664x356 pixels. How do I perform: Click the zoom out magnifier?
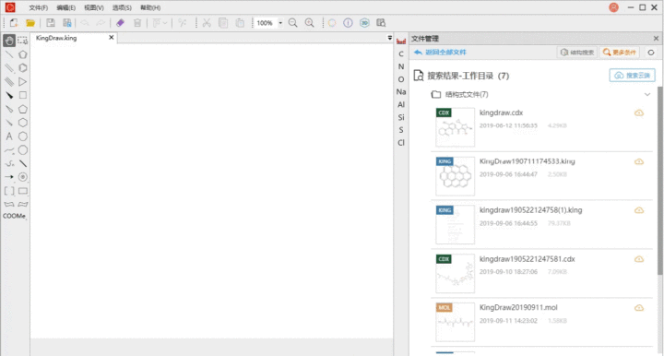pos(292,23)
